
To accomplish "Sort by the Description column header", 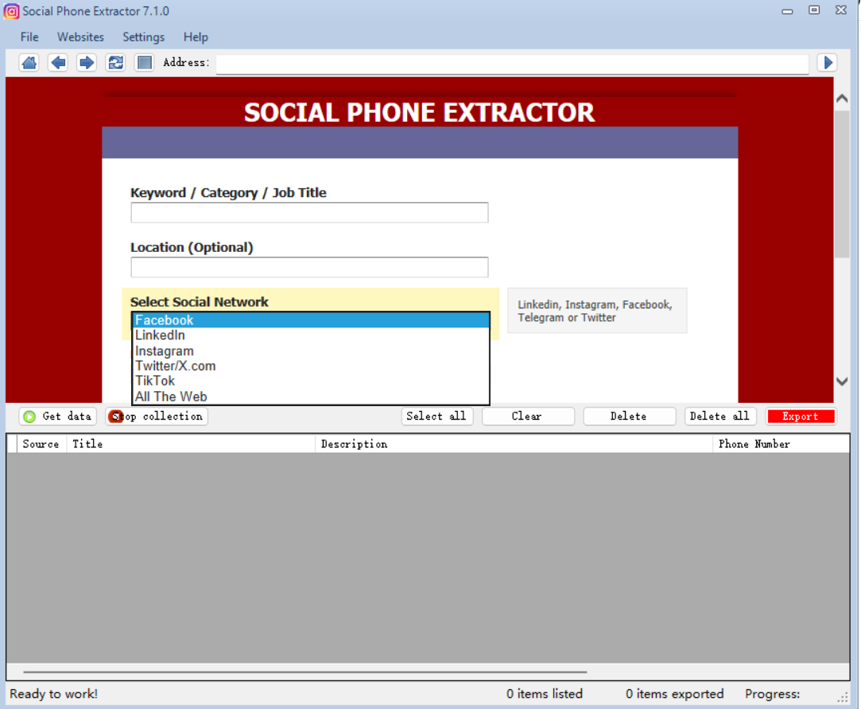I will tap(514, 444).
